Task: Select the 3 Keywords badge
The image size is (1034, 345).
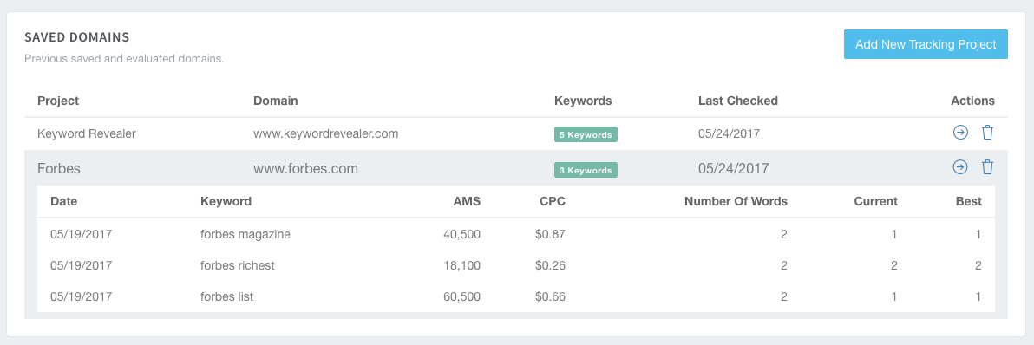Action: click(x=586, y=170)
